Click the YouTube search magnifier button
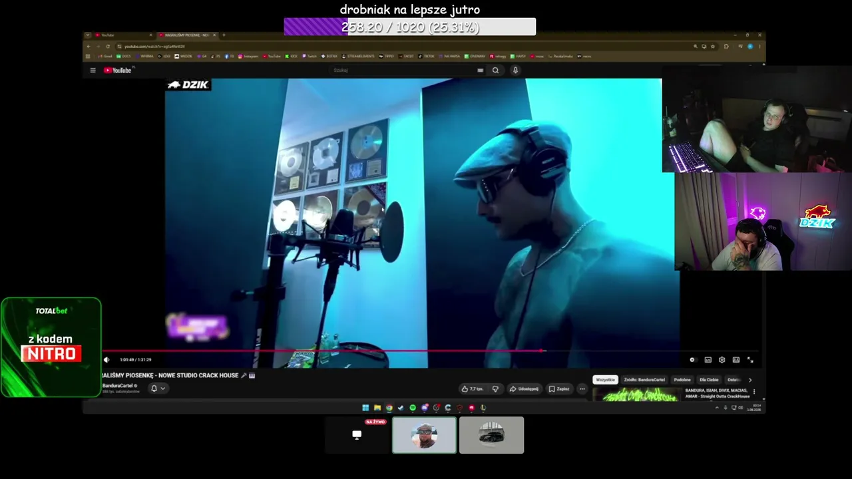The width and height of the screenshot is (852, 479). pyautogui.click(x=495, y=70)
